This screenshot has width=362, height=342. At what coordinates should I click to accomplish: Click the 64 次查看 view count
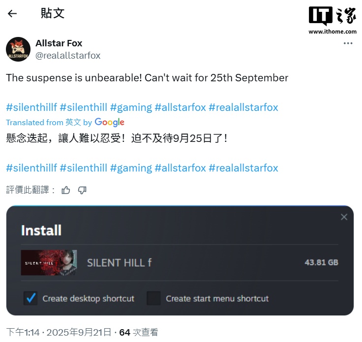click(139, 332)
